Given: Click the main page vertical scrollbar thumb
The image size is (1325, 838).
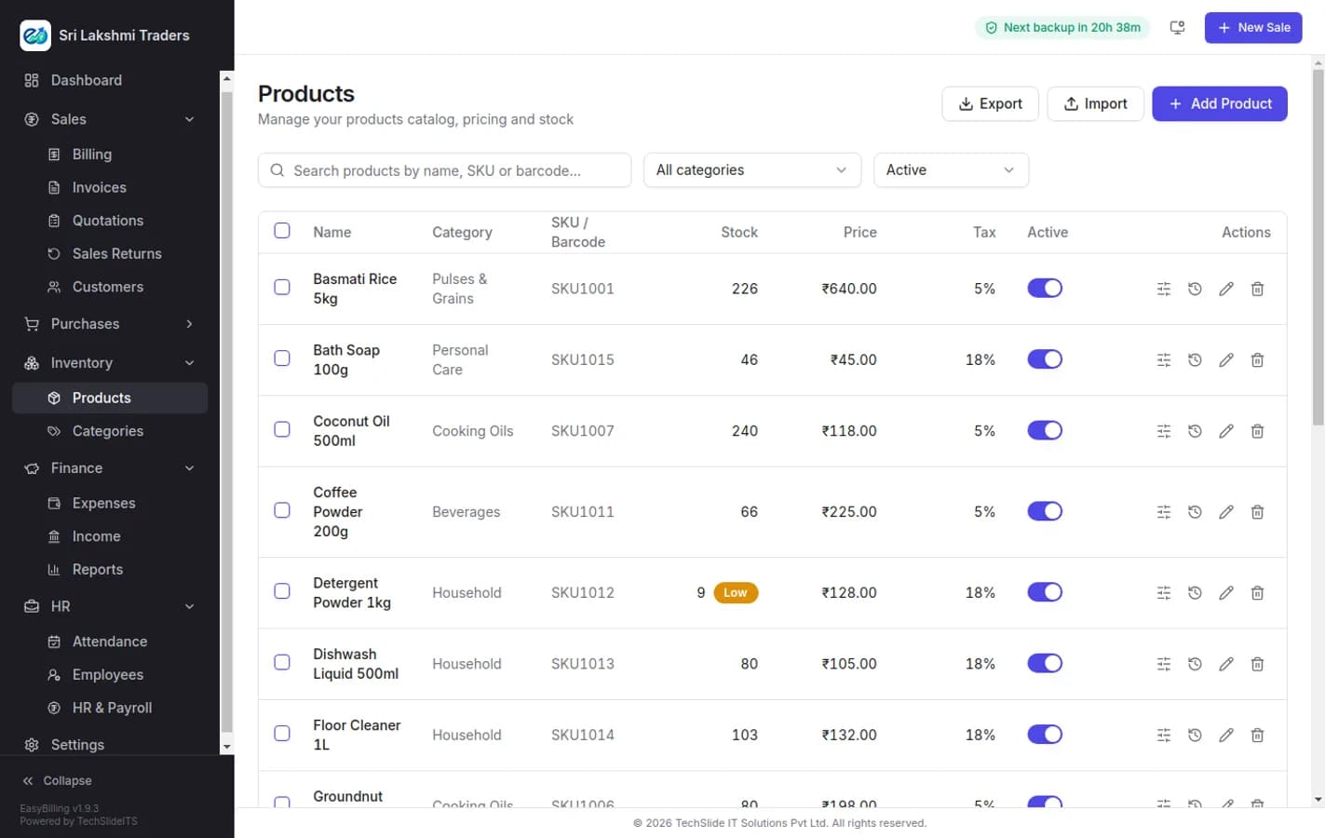Looking at the screenshot, I should pyautogui.click(x=1318, y=247).
